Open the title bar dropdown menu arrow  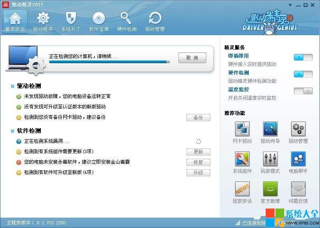(x=290, y=5)
